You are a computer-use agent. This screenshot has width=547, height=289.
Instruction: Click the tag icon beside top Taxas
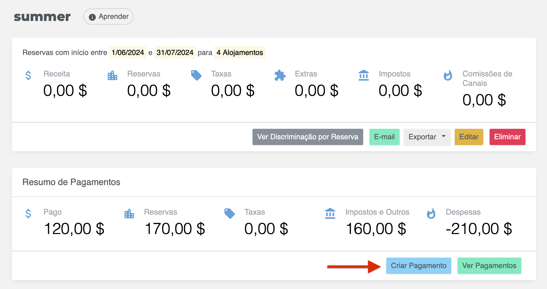click(x=196, y=75)
